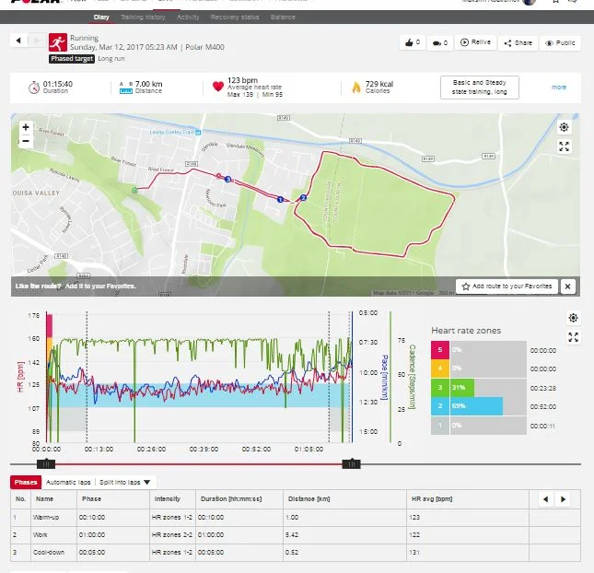This screenshot has height=573, width=594.
Task: Switch to the Training history tab
Action: pyautogui.click(x=143, y=17)
